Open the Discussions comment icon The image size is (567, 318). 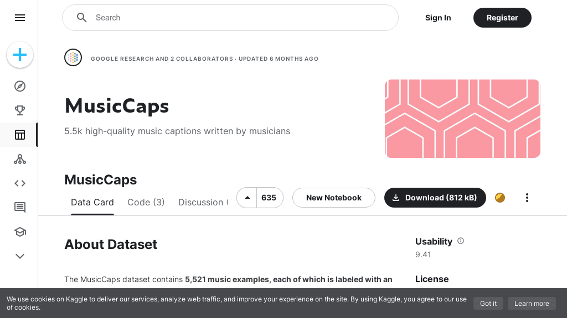(20, 208)
